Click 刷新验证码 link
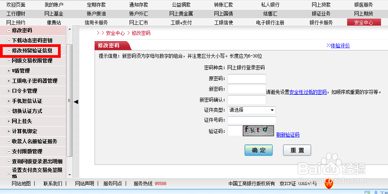Screen dimensions: 388x194 click(x=288, y=135)
